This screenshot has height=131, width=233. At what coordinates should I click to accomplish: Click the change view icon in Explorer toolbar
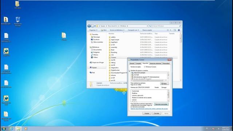click(x=168, y=30)
